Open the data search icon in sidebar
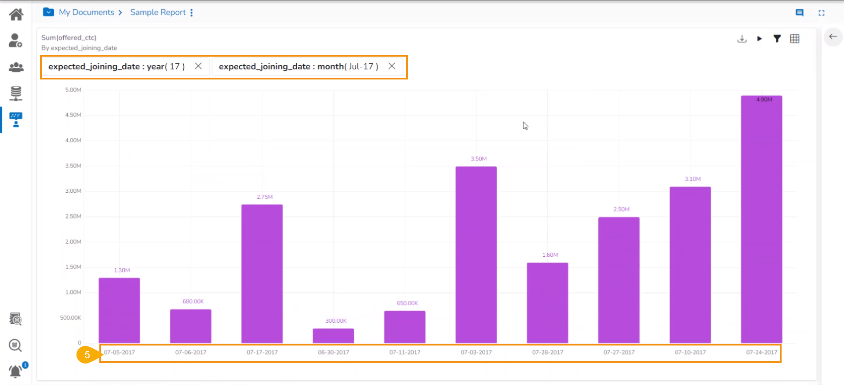 (x=15, y=319)
